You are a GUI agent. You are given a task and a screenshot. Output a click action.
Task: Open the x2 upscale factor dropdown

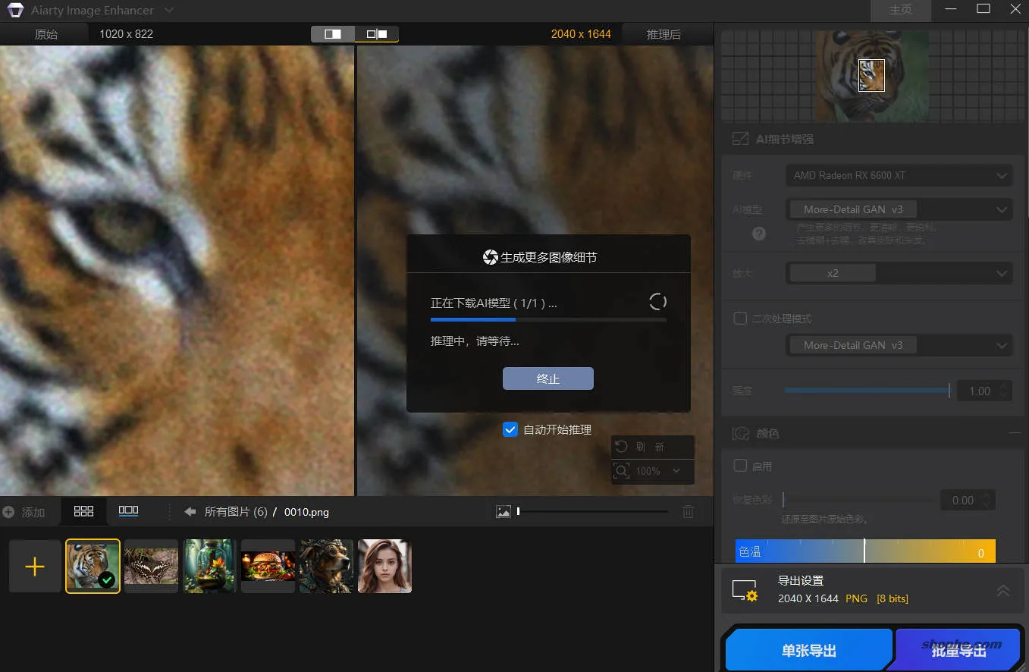[x=899, y=272]
